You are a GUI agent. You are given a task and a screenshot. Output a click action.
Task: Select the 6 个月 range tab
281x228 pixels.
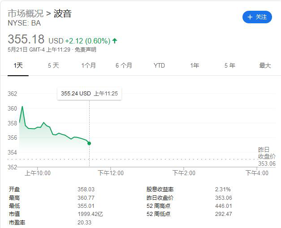124,65
